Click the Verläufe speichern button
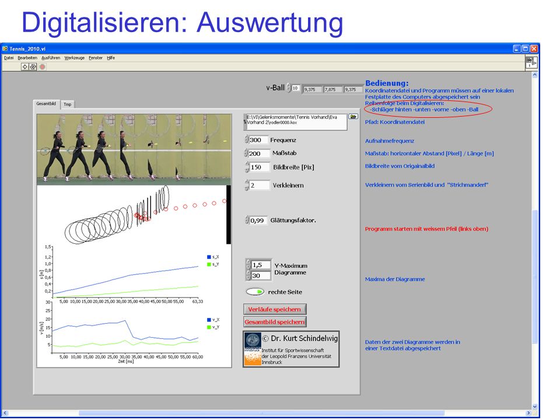The width and height of the screenshot is (560, 420). pos(275,309)
